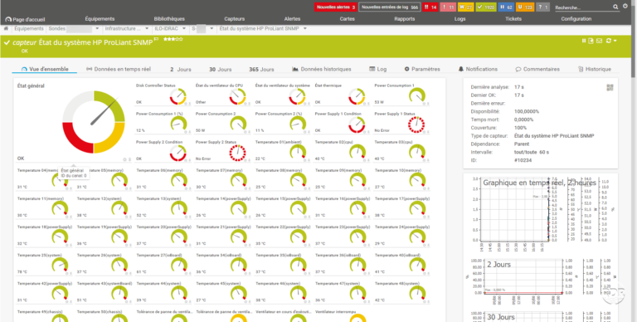Switch to the Données historiques tab
Viewport: 637px width, 322px height.
(x=321, y=69)
